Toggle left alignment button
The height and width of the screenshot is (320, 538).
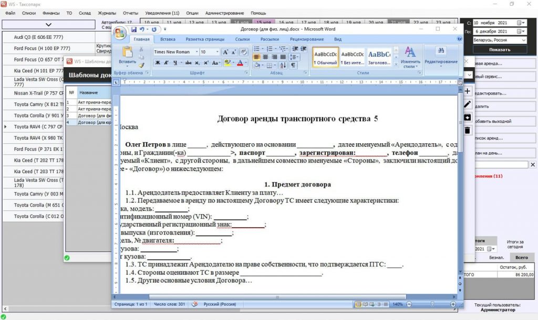coord(256,57)
